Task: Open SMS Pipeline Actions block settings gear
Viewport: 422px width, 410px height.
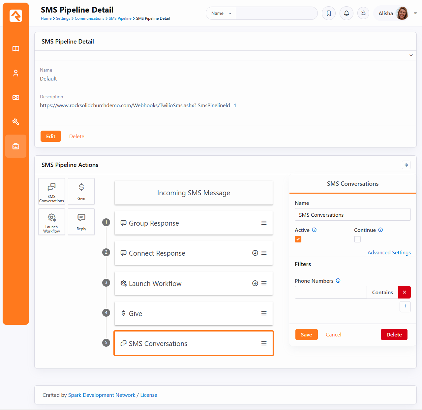Action: 406,165
